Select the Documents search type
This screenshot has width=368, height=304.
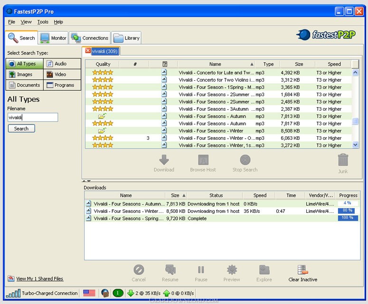25,85
